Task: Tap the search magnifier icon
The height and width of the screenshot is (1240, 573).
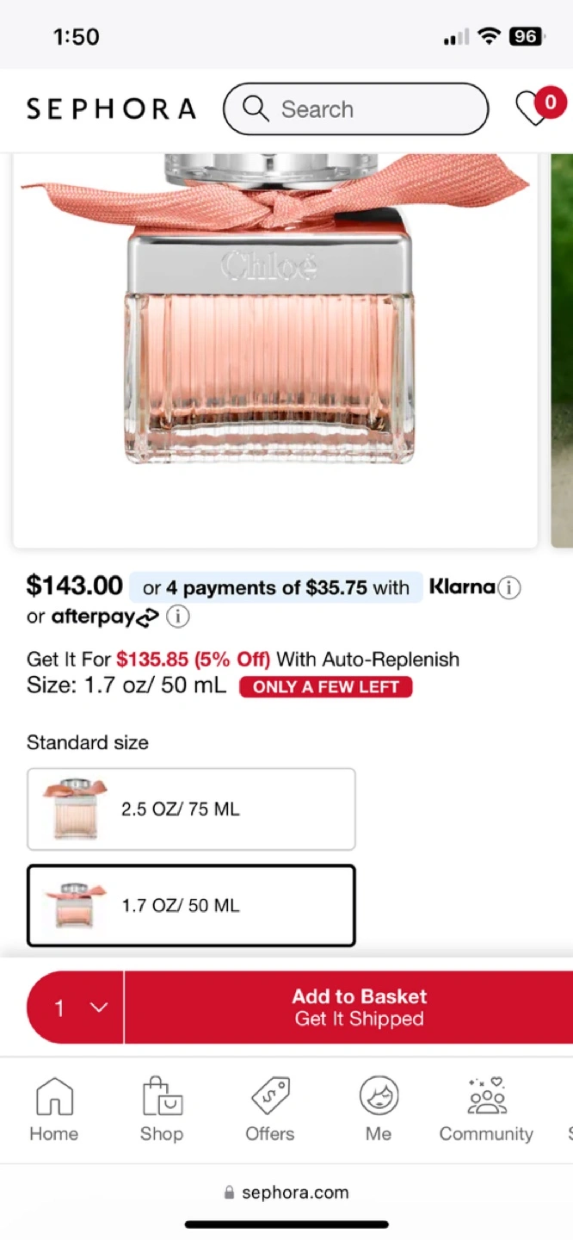Action: tap(256, 108)
